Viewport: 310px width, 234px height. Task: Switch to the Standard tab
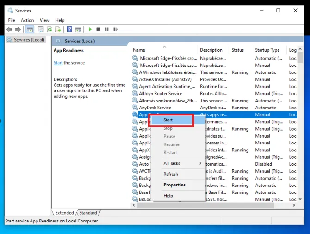88,213
